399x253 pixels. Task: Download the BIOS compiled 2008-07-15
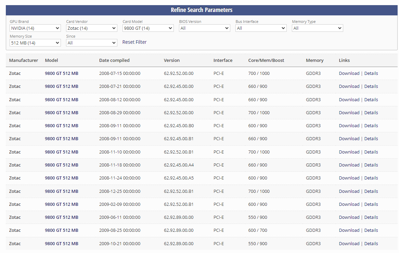click(x=349, y=74)
